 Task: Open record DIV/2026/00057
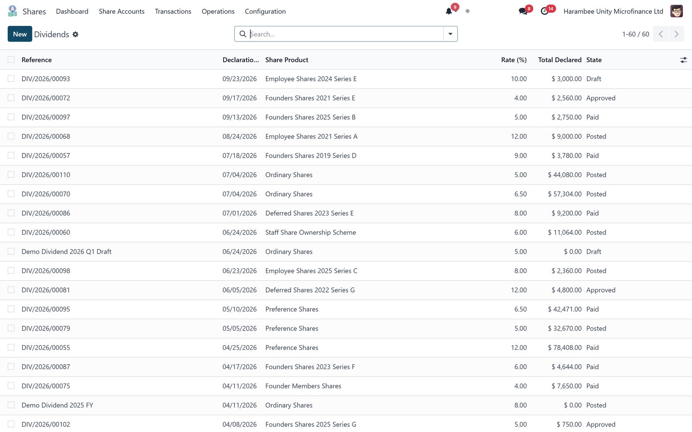pos(46,156)
